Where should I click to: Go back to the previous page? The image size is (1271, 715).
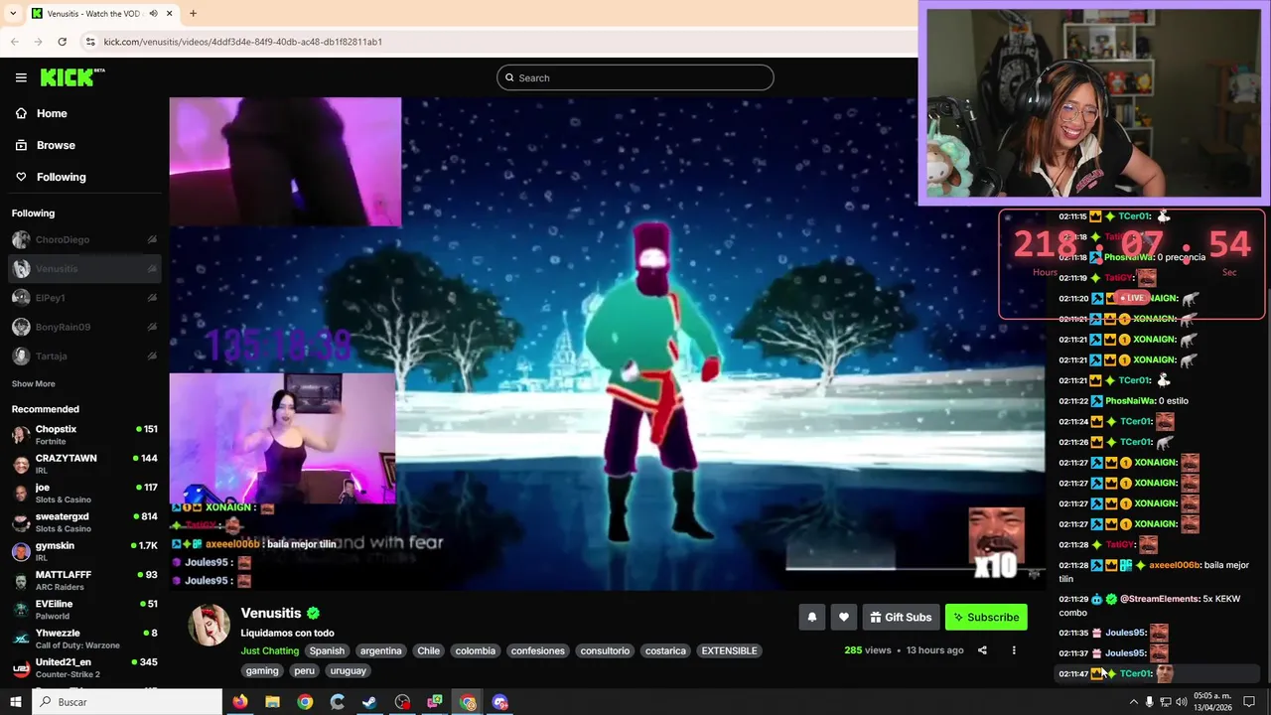tap(15, 42)
